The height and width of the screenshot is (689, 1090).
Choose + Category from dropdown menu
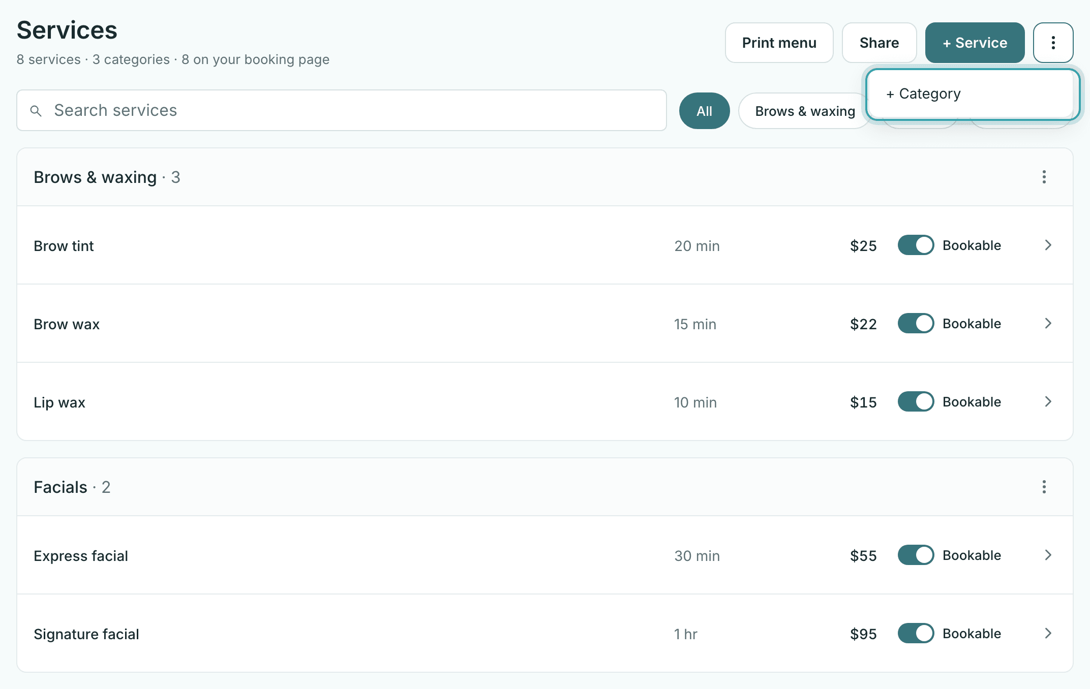(x=972, y=94)
